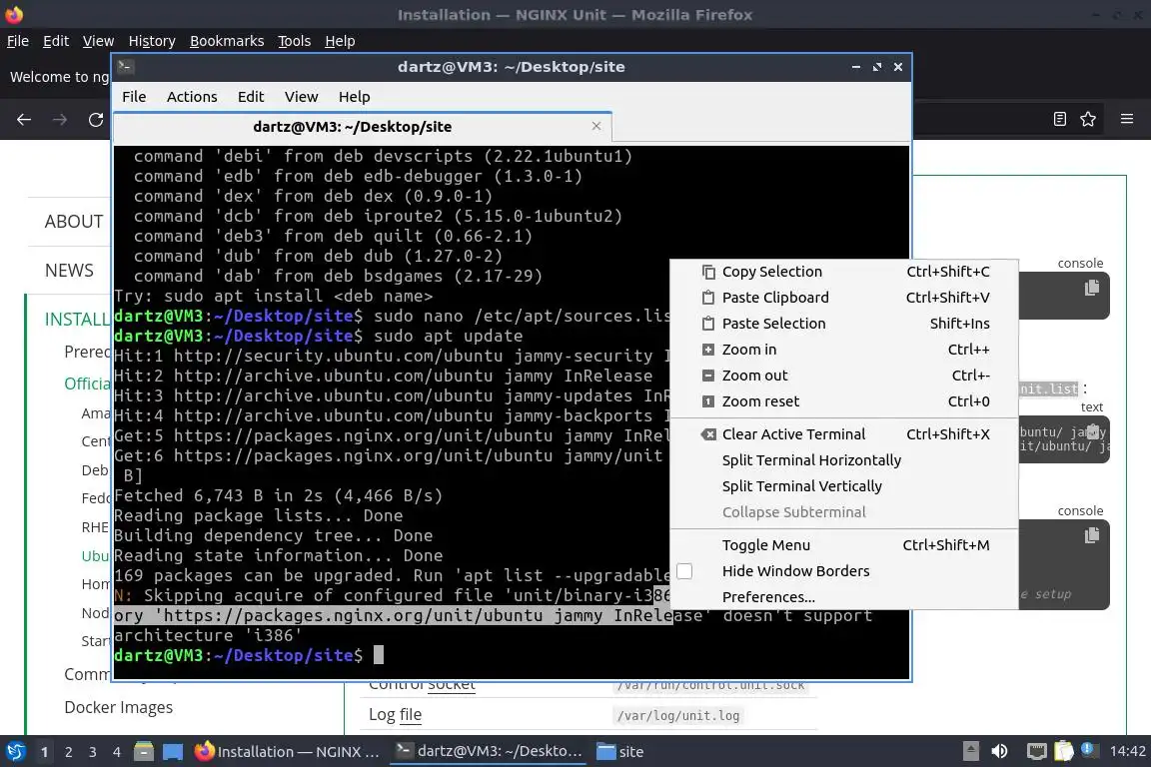Image resolution: width=1151 pixels, height=767 pixels.
Task: Close the terminal tab dartz@VM3
Action: click(596, 126)
